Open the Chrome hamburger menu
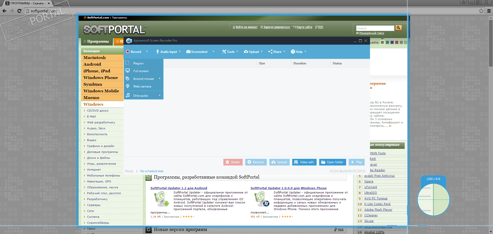This screenshot has width=493, height=234. 489,11
